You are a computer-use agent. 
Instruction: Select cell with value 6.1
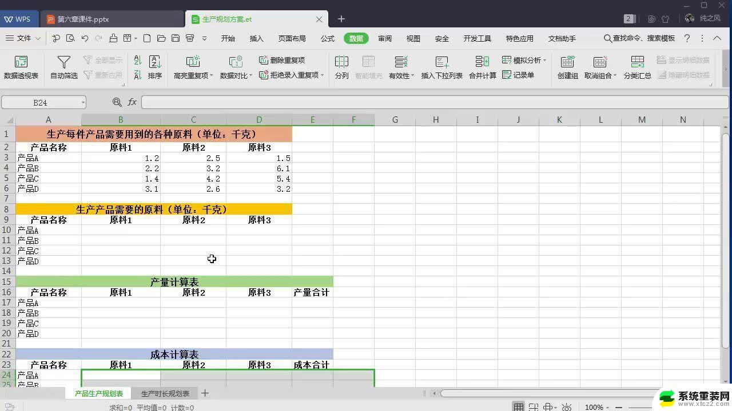[259, 168]
